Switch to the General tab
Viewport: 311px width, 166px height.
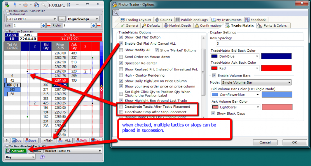[129, 26]
